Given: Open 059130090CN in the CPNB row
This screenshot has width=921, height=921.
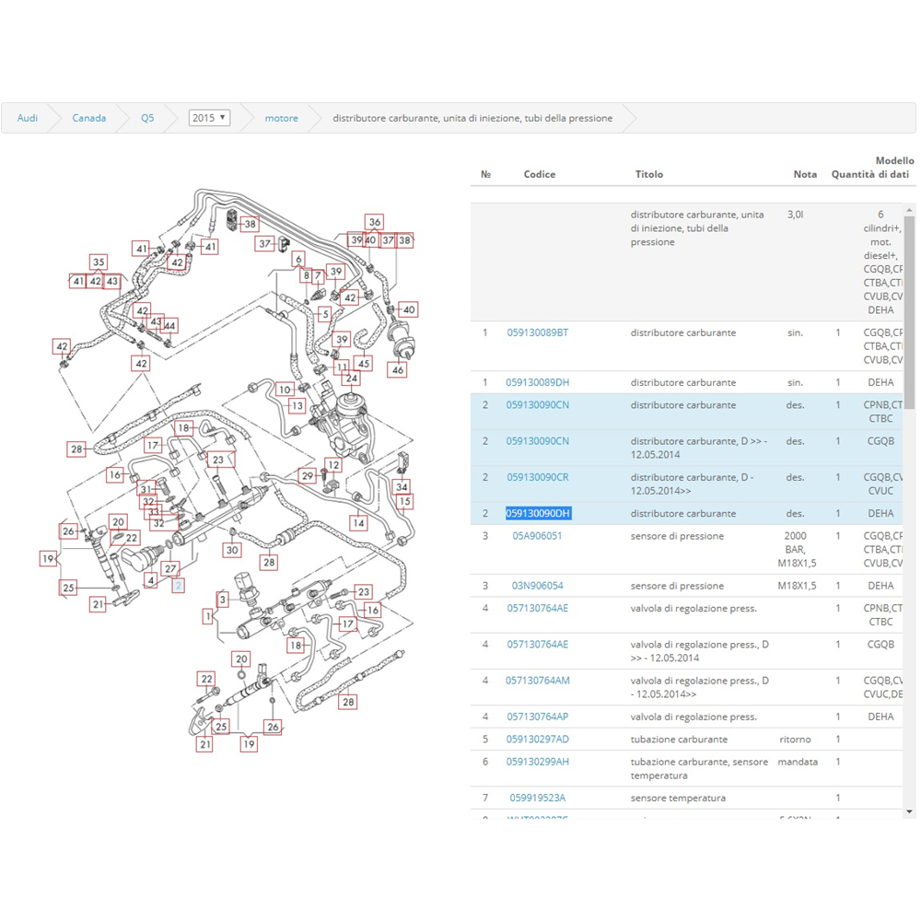Looking at the screenshot, I should point(538,404).
